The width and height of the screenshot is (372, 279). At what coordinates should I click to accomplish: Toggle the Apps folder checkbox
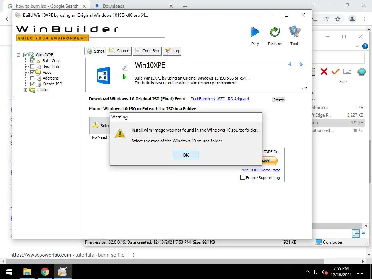click(x=32, y=72)
